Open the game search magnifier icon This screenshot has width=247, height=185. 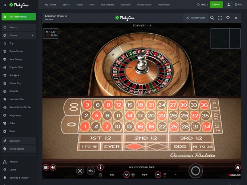pyautogui.click(x=212, y=18)
